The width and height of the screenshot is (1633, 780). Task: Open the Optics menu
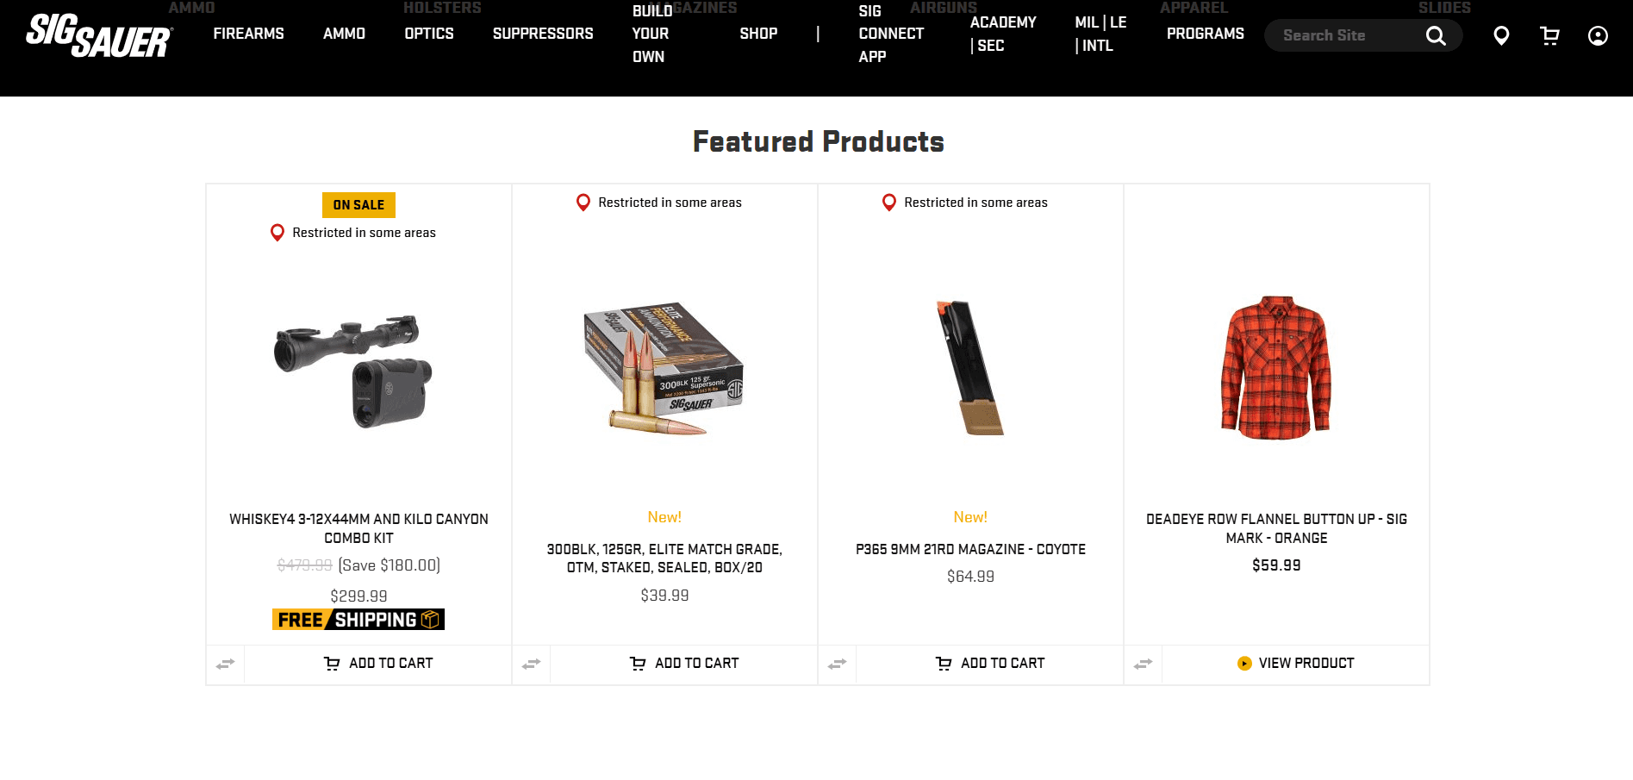429,34
